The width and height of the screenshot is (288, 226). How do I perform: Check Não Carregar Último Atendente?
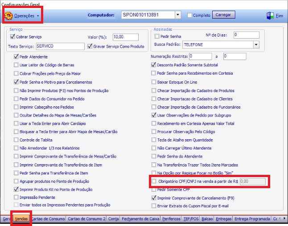coord(154,148)
